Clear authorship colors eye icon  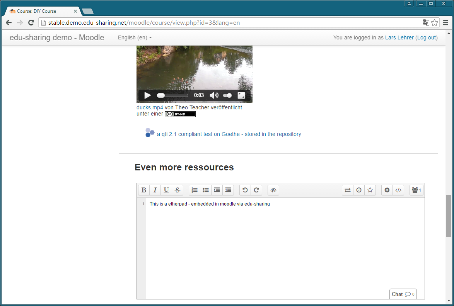(273, 190)
